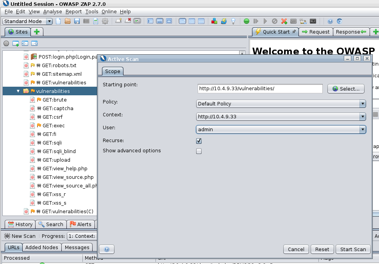Click the Full Layout toolbar icon

point(169,21)
